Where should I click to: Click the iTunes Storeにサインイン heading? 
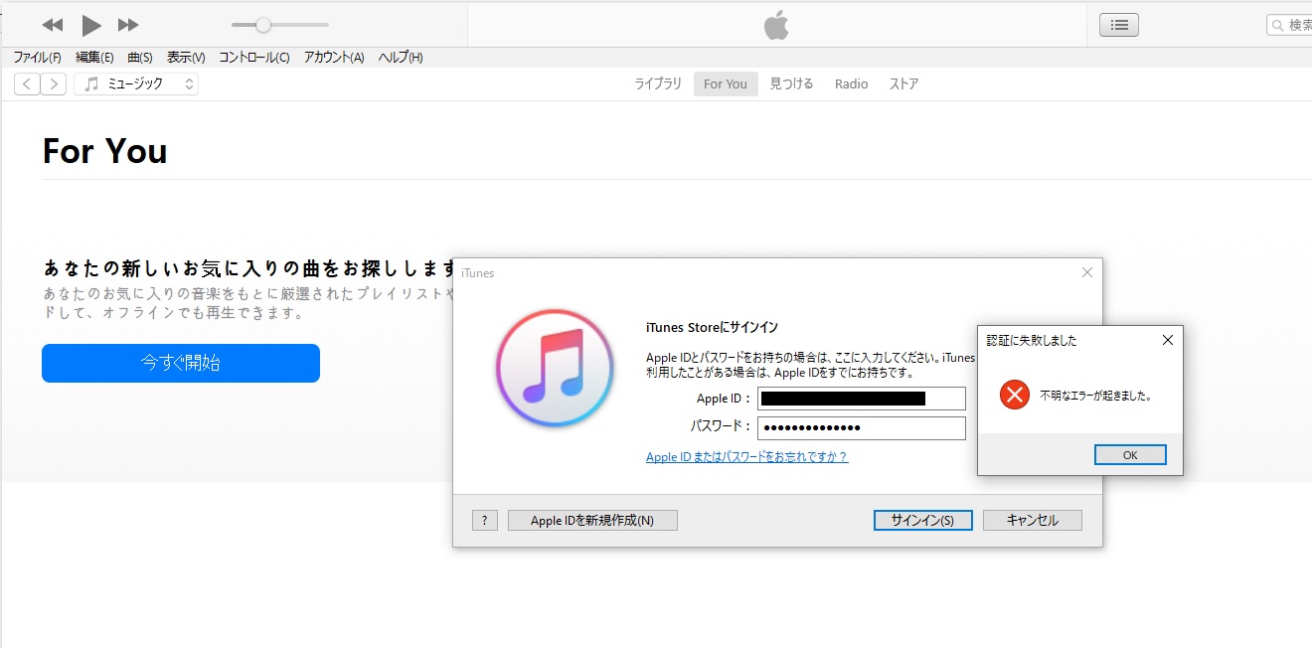[712, 327]
